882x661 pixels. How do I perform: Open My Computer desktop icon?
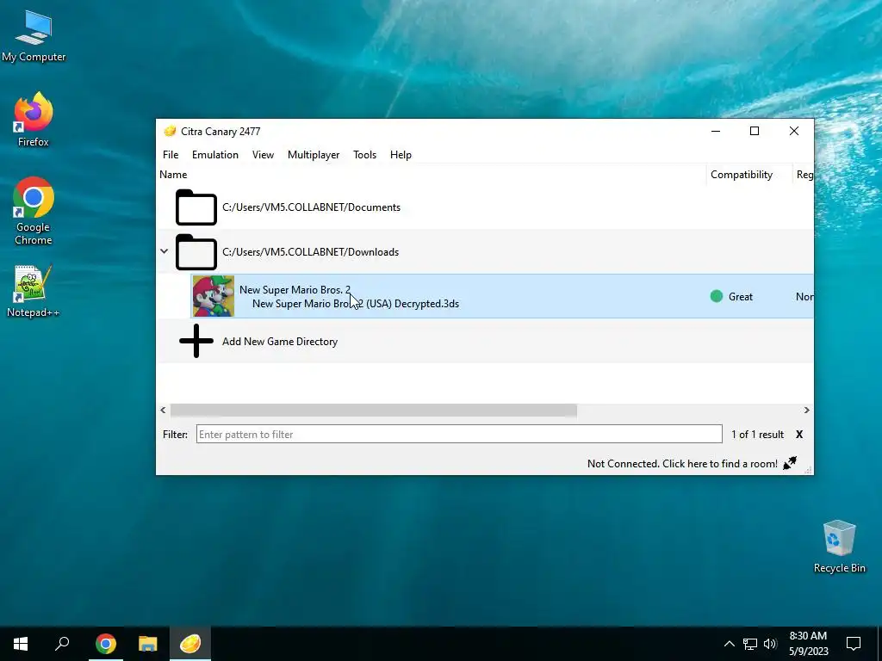coord(34,36)
